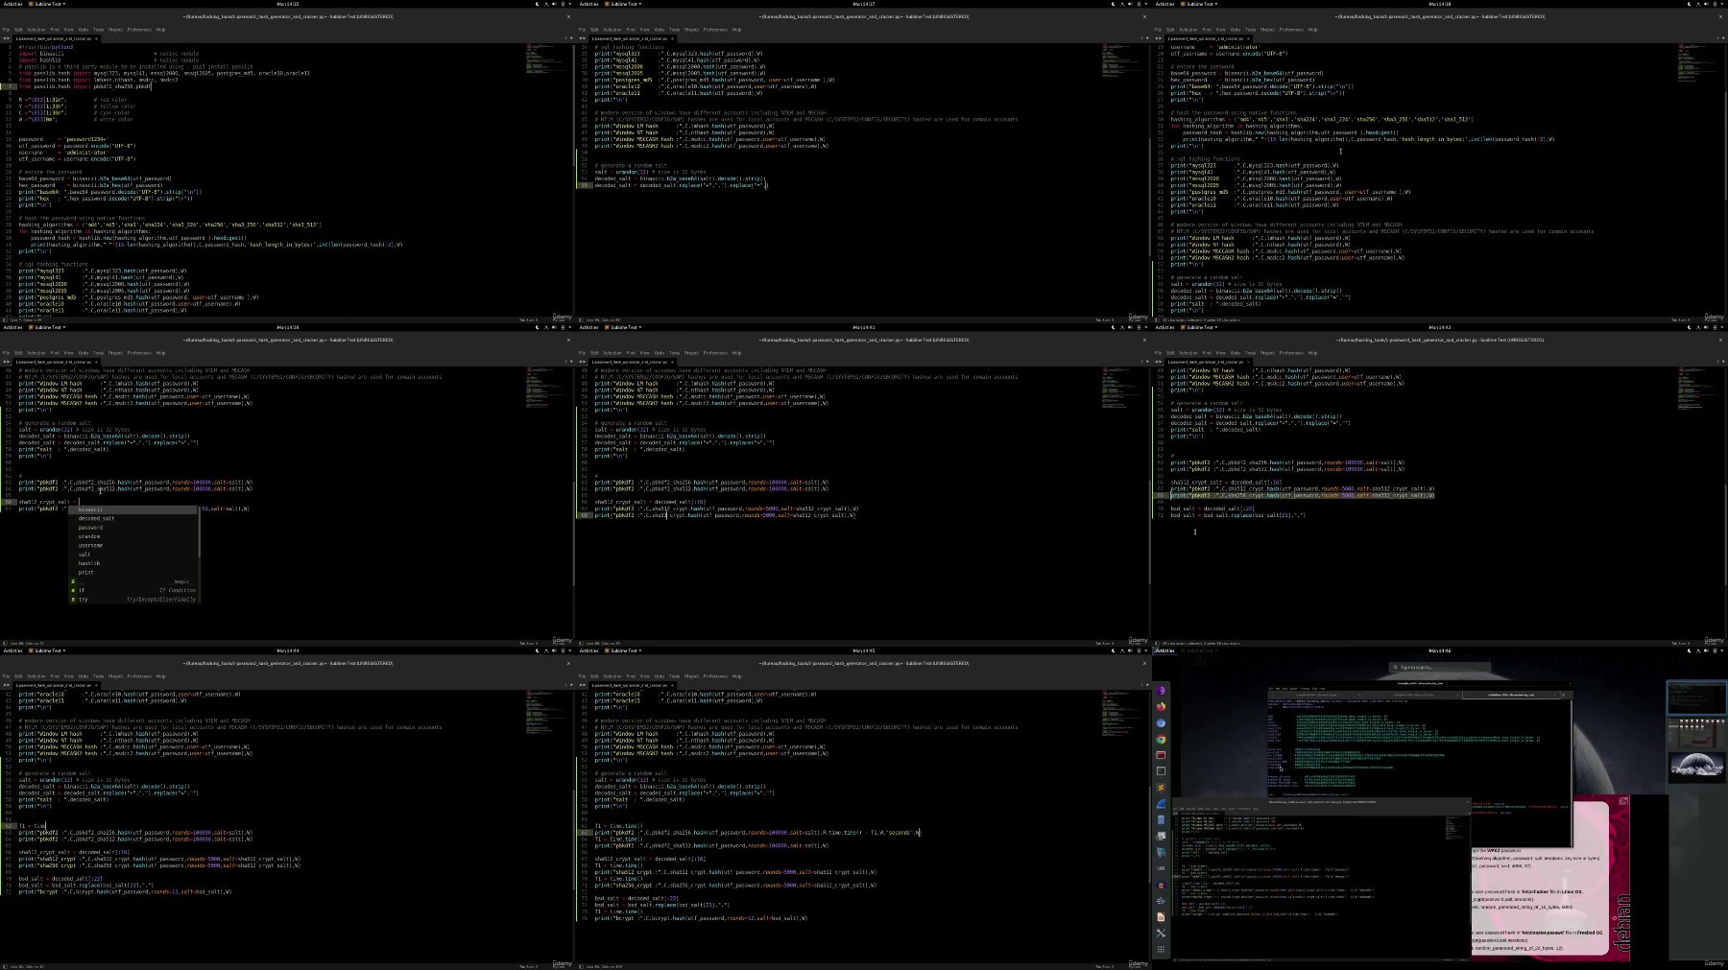Click the tab back arrow in the 14:35 window
Viewport: 1728px width, 970px height.
(x=4, y=38)
